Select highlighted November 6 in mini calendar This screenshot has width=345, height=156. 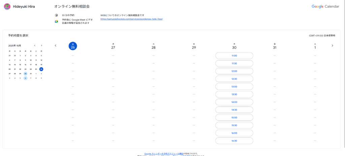tap(26, 78)
